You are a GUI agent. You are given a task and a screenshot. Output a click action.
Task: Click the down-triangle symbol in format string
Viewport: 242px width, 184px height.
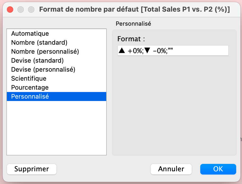tap(147, 51)
